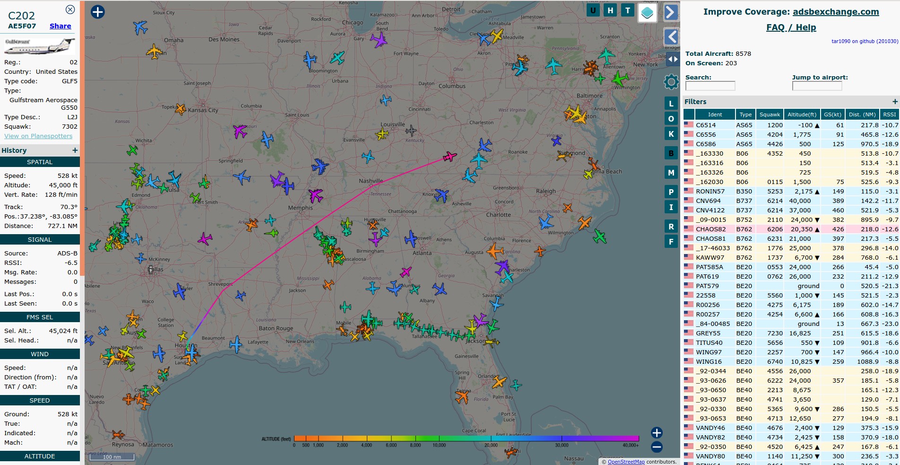
Task: Toggle the M map option
Action: pyautogui.click(x=671, y=173)
